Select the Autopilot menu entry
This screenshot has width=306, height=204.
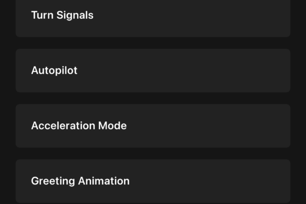pyautogui.click(x=153, y=70)
